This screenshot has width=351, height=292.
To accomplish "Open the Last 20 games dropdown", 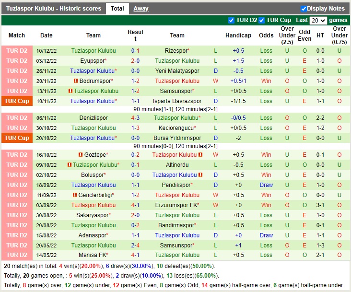I will tap(318, 21).
